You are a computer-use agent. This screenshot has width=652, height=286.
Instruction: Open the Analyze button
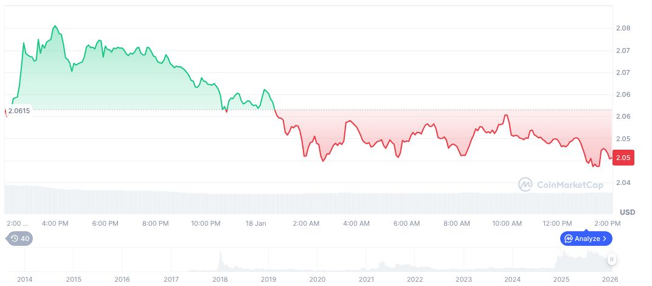[586, 239]
